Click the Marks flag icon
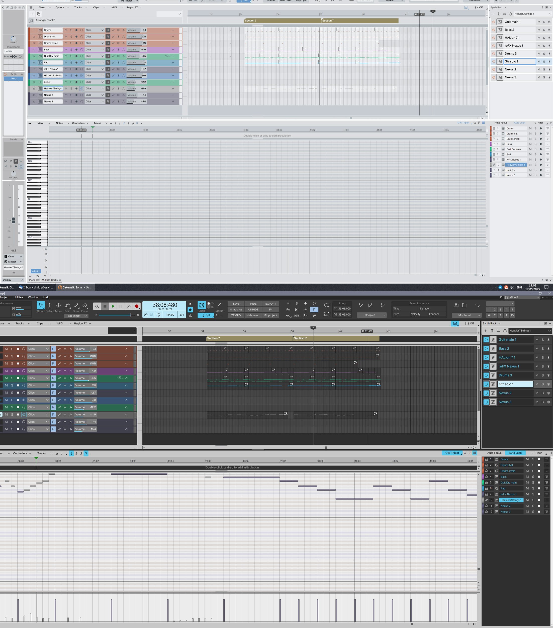The width and height of the screenshot is (553, 628). coord(219,305)
